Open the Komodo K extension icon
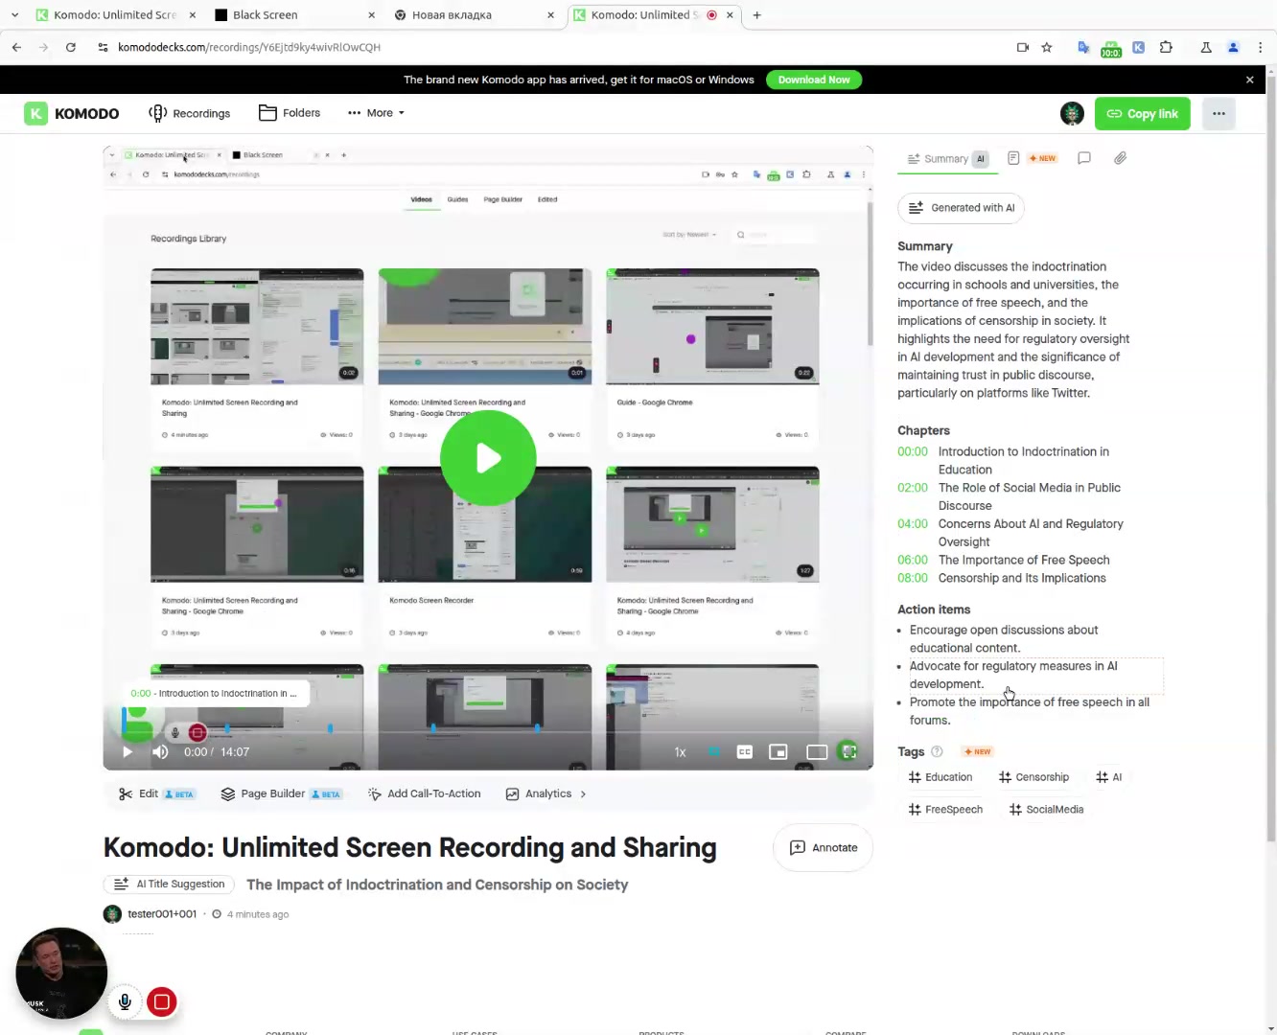1277x1035 pixels. click(1138, 47)
